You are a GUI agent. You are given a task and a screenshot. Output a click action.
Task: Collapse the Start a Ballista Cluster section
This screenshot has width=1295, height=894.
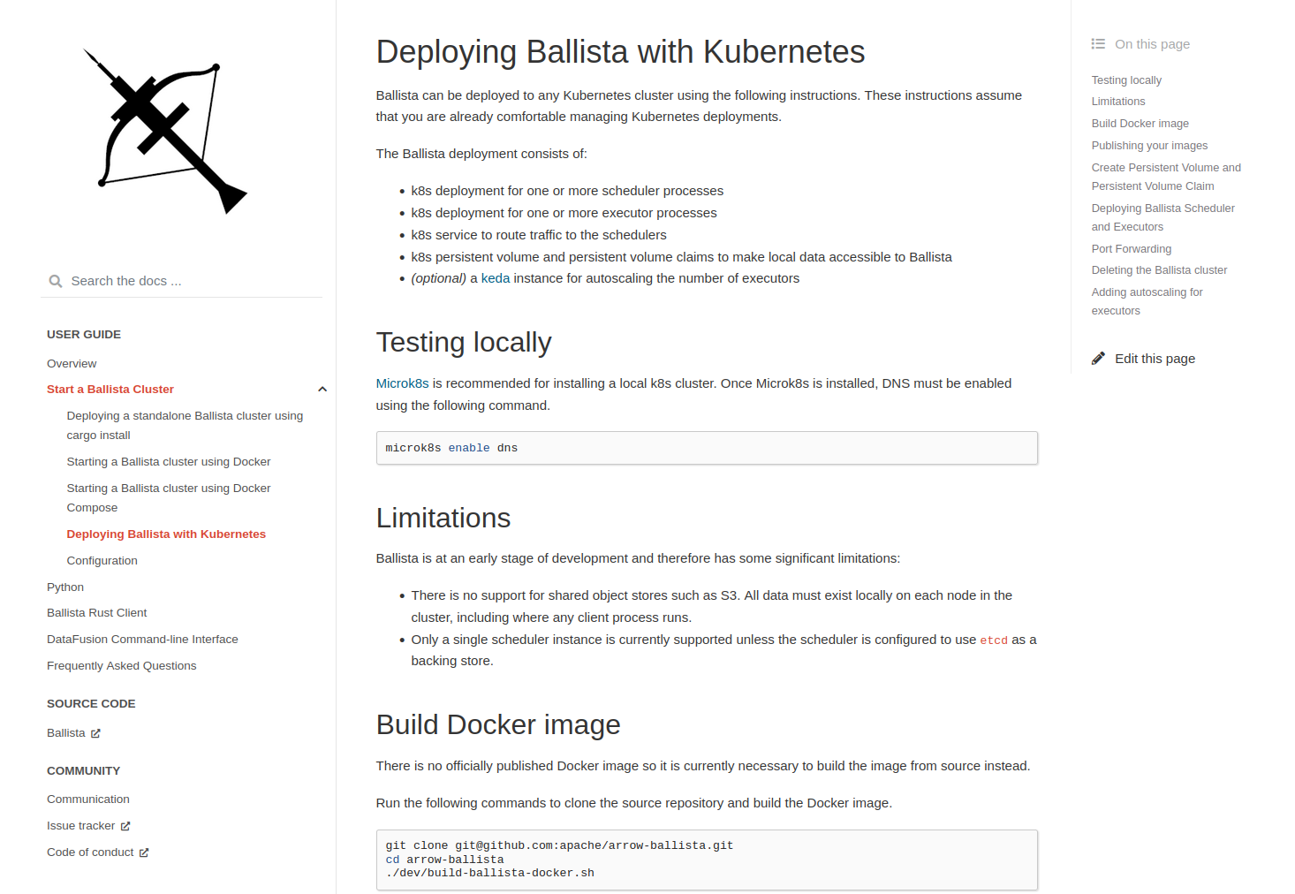[x=322, y=390]
